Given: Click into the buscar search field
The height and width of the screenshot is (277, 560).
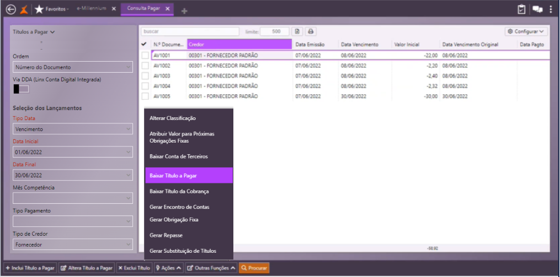Looking at the screenshot, I should pyautogui.click(x=190, y=31).
